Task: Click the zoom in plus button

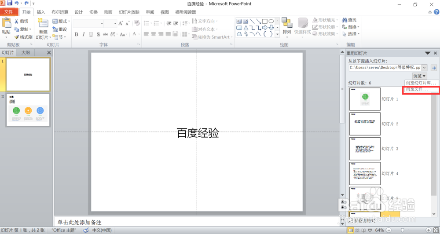Action: [428, 230]
